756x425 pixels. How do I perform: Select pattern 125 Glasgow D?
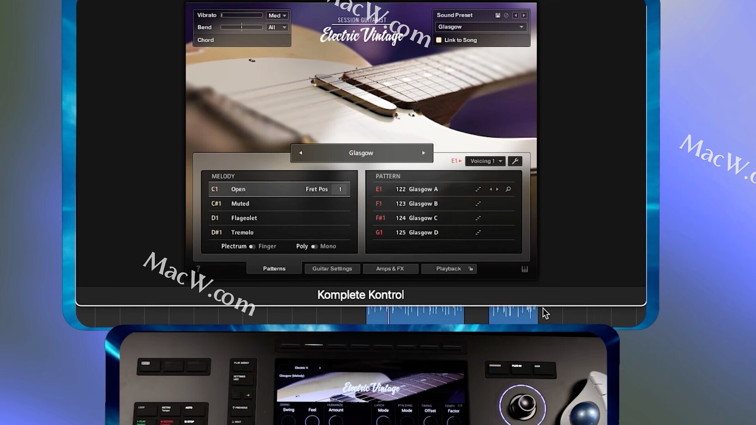point(443,233)
